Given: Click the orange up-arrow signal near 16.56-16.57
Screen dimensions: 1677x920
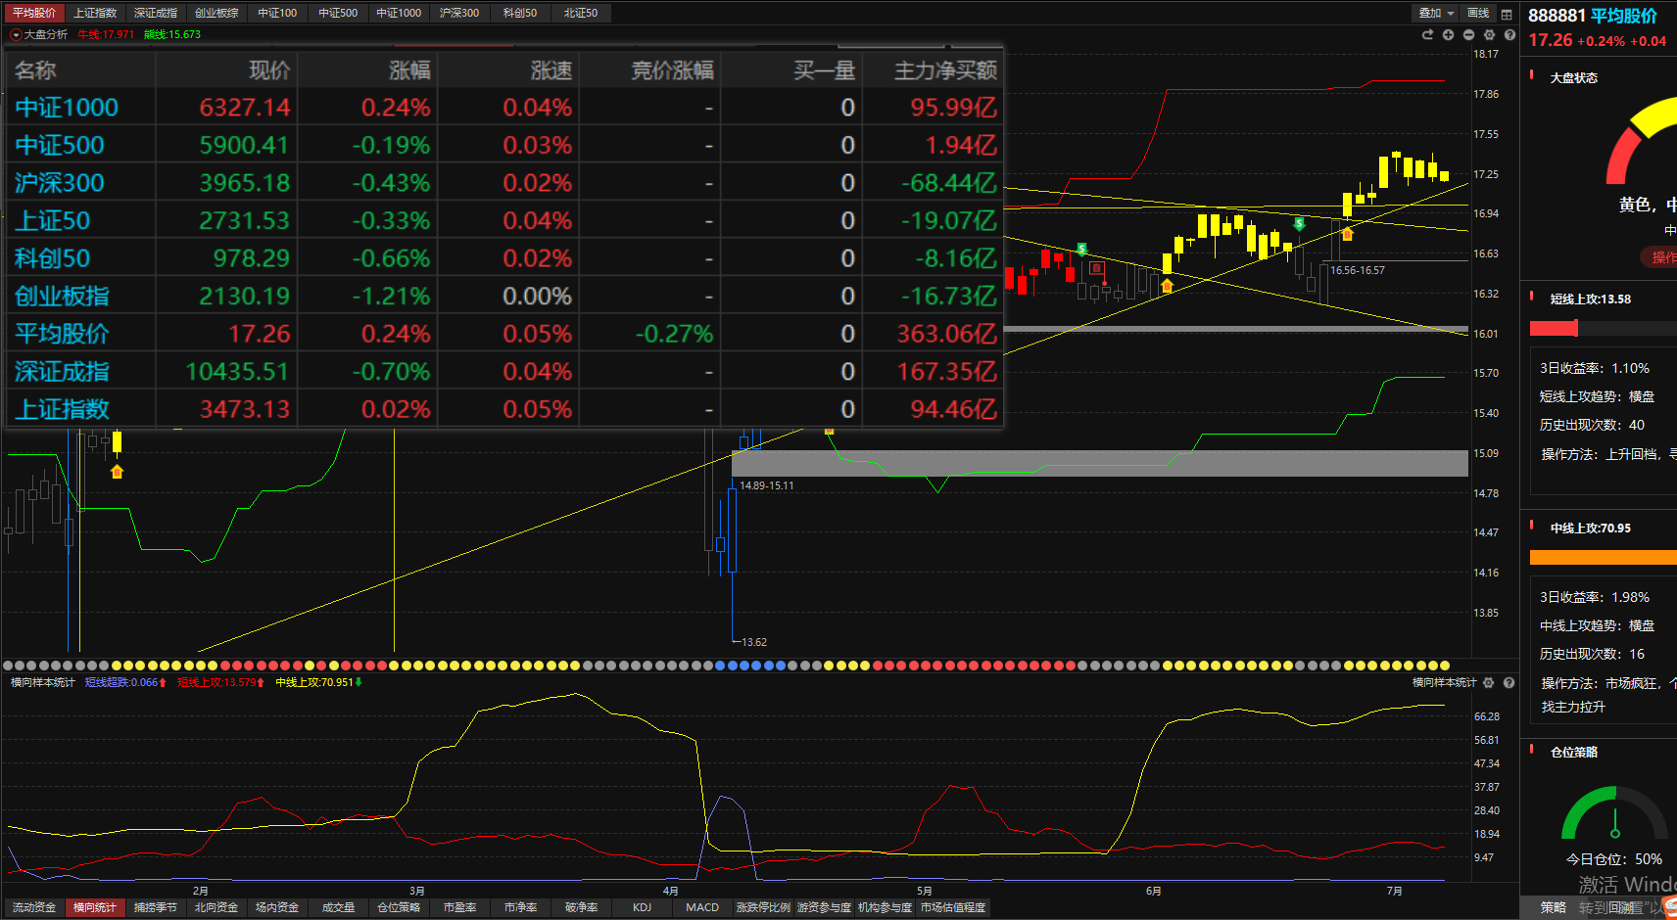Looking at the screenshot, I should 1347,234.
